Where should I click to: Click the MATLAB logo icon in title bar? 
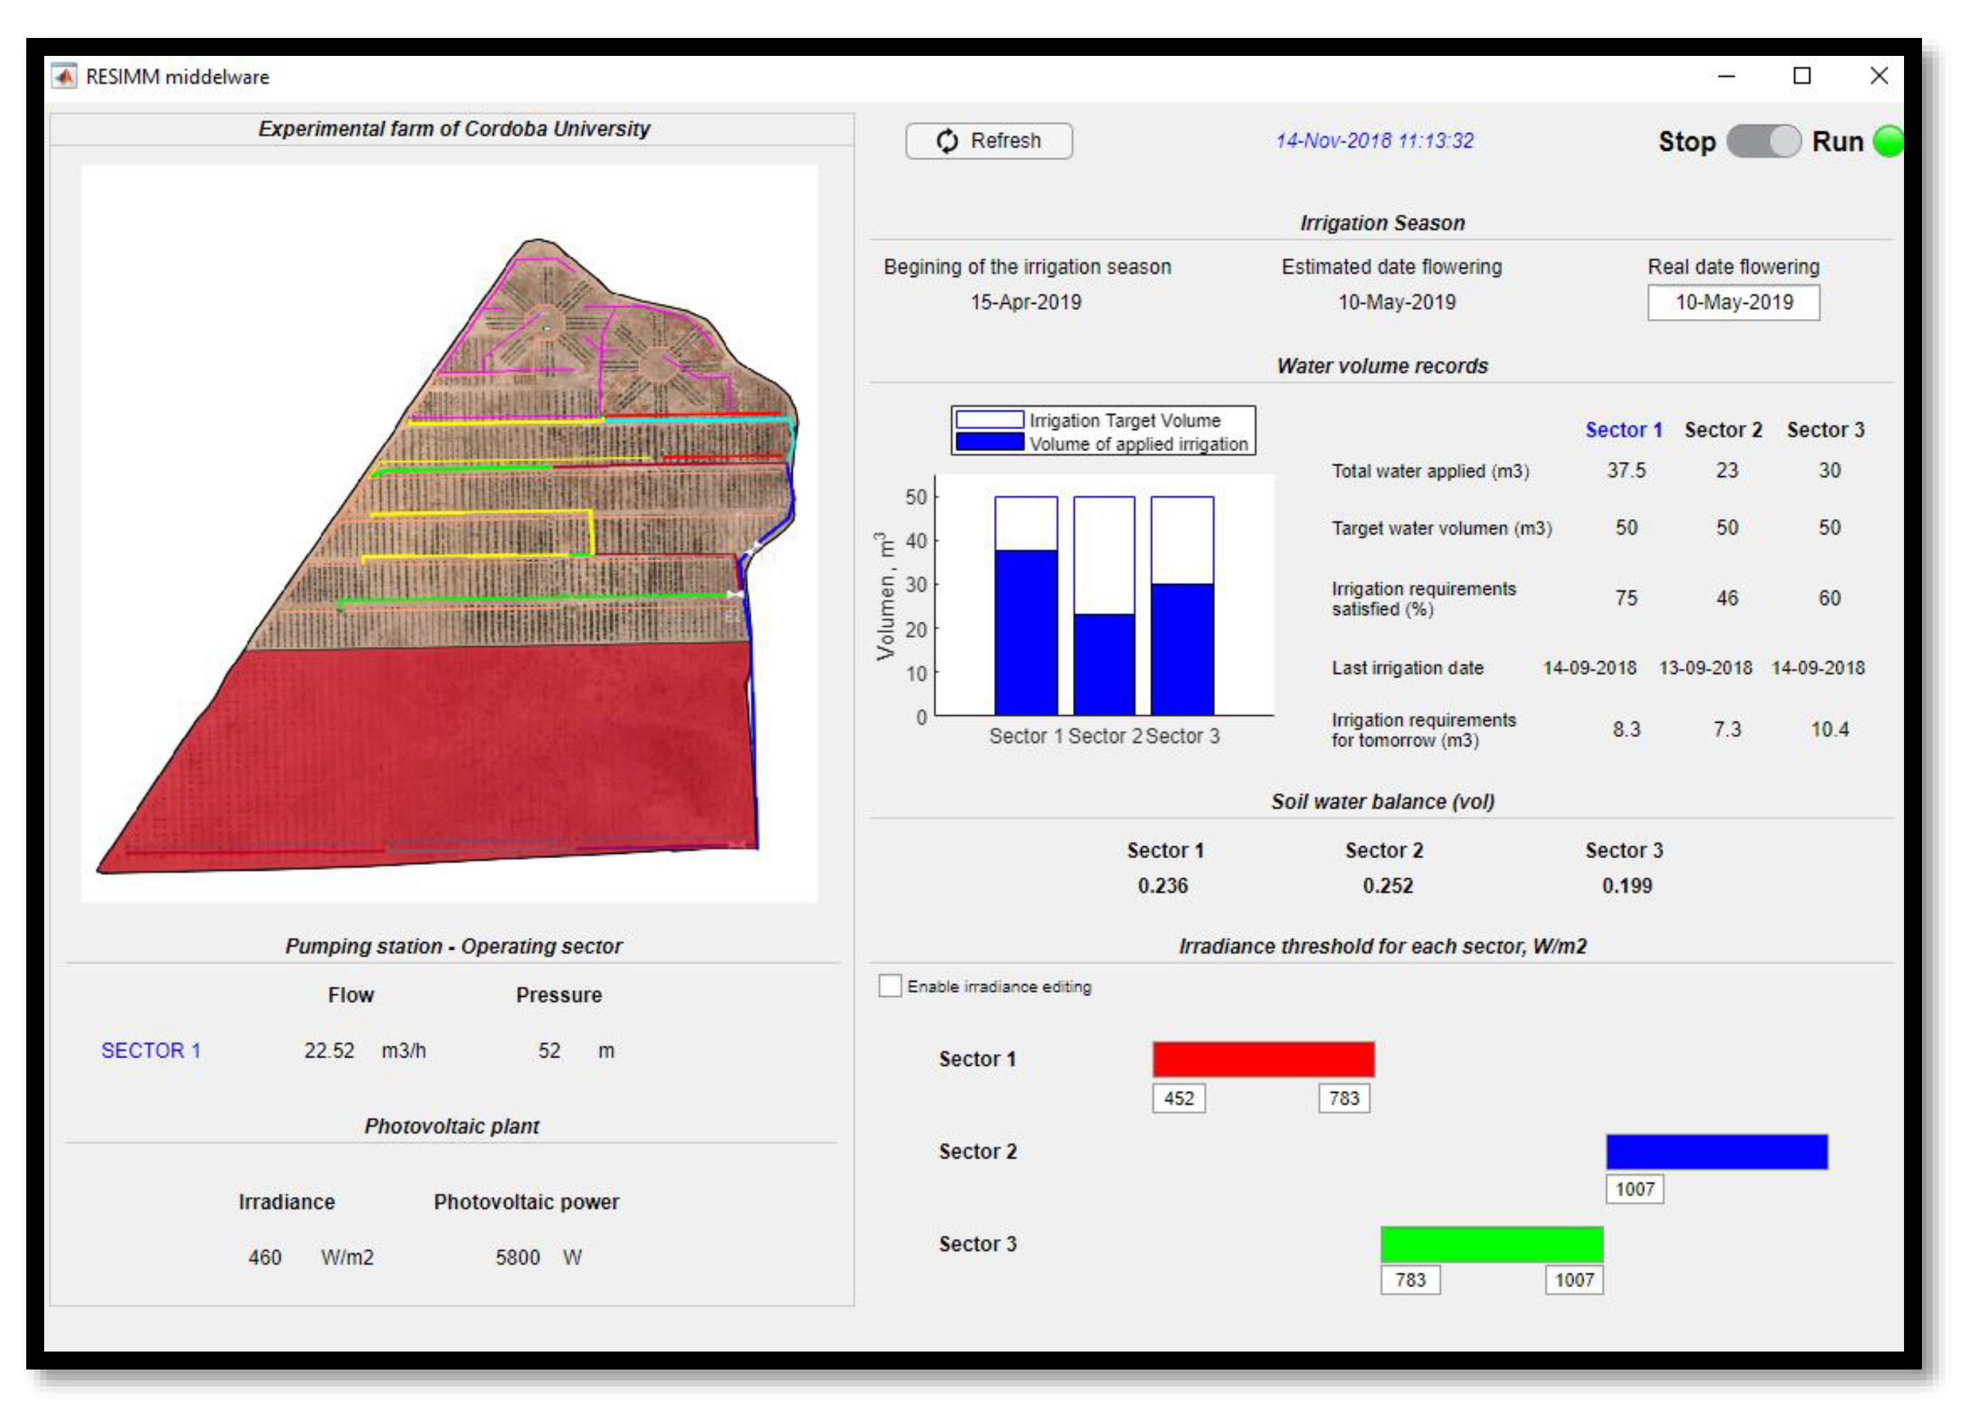pyautogui.click(x=64, y=76)
